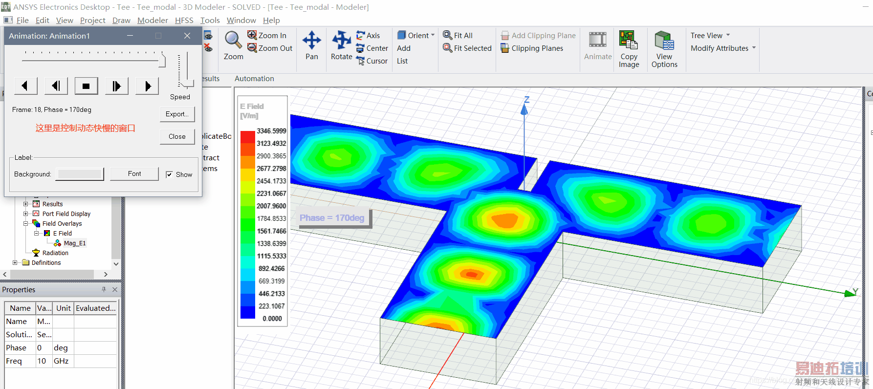Collapse the E Field node

point(37,233)
